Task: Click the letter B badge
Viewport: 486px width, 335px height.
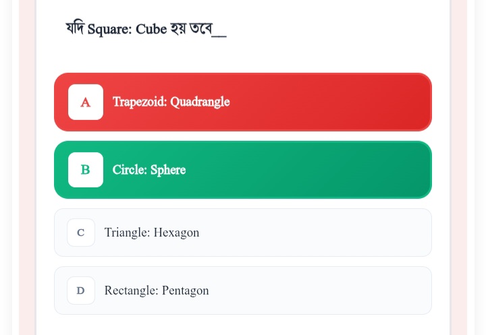Action: (86, 170)
